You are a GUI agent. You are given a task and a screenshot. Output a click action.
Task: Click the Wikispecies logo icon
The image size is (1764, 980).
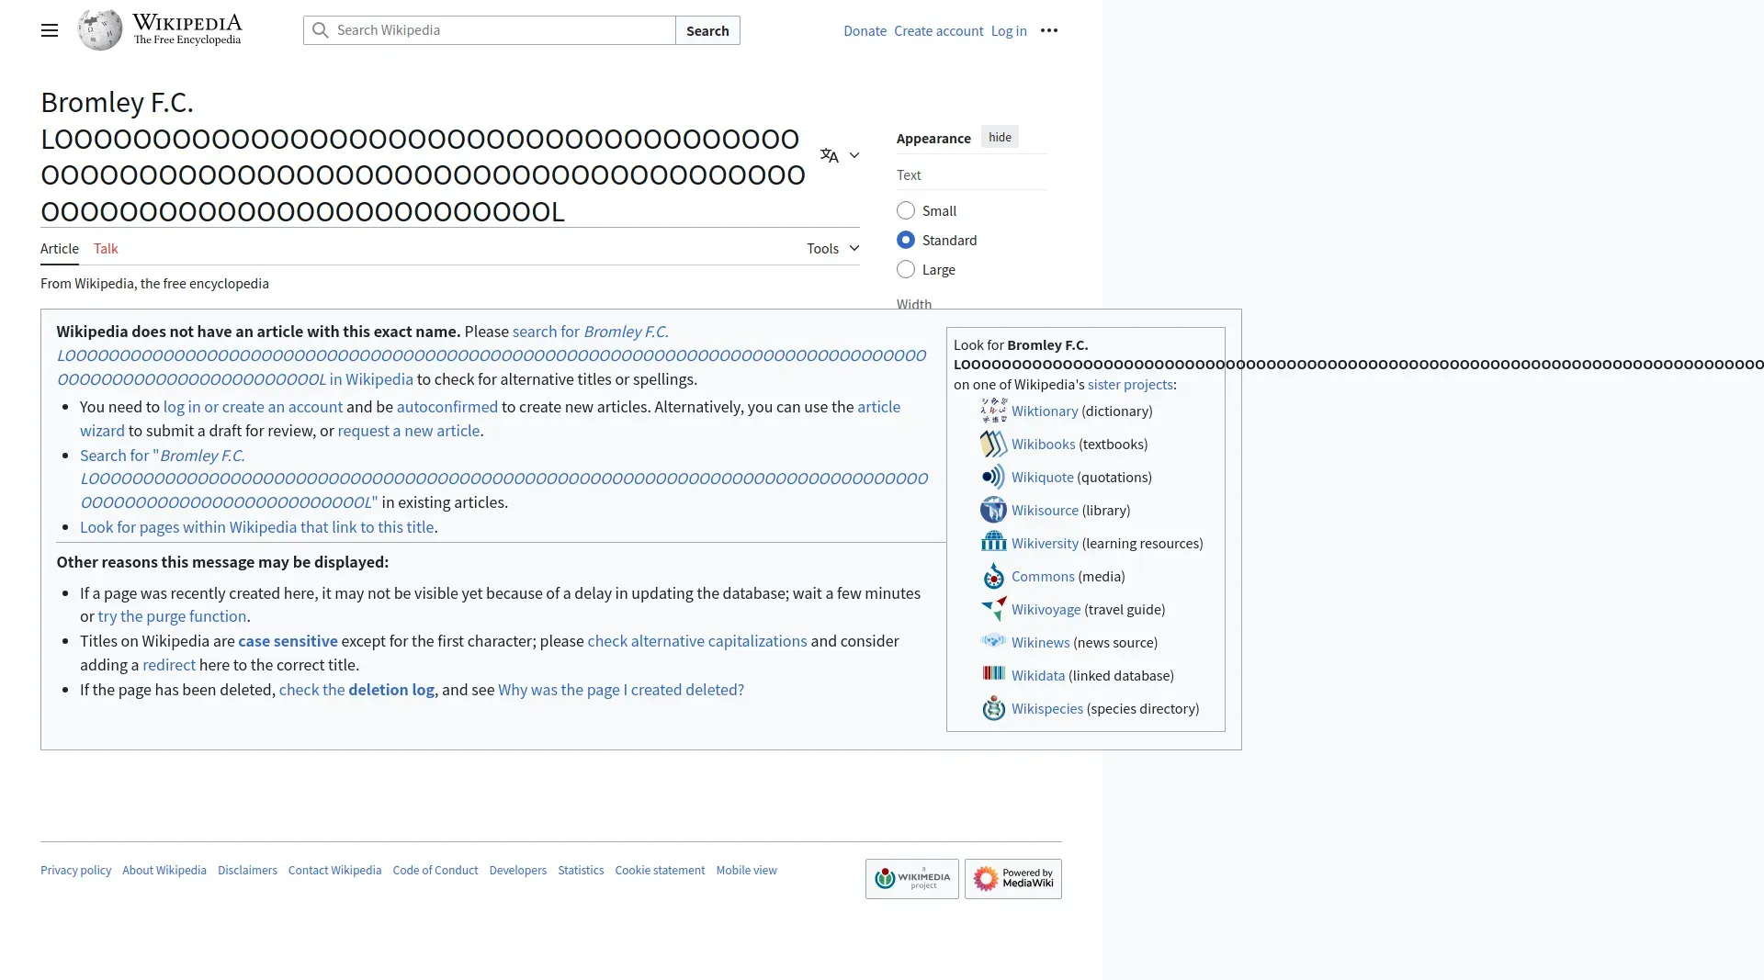point(993,708)
